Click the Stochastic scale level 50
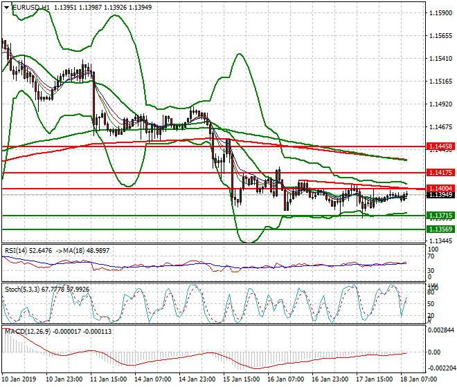The height and width of the screenshot is (387, 457). pyautogui.click(x=431, y=304)
